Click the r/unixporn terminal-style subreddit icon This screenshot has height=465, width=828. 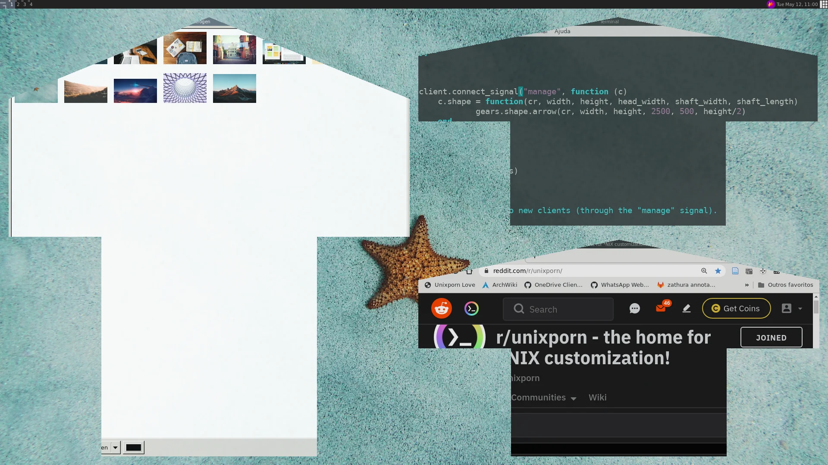click(460, 337)
